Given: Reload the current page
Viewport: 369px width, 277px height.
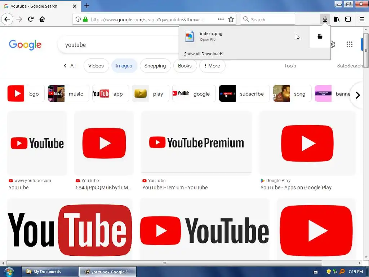Looking at the screenshot, I should pos(31,19).
